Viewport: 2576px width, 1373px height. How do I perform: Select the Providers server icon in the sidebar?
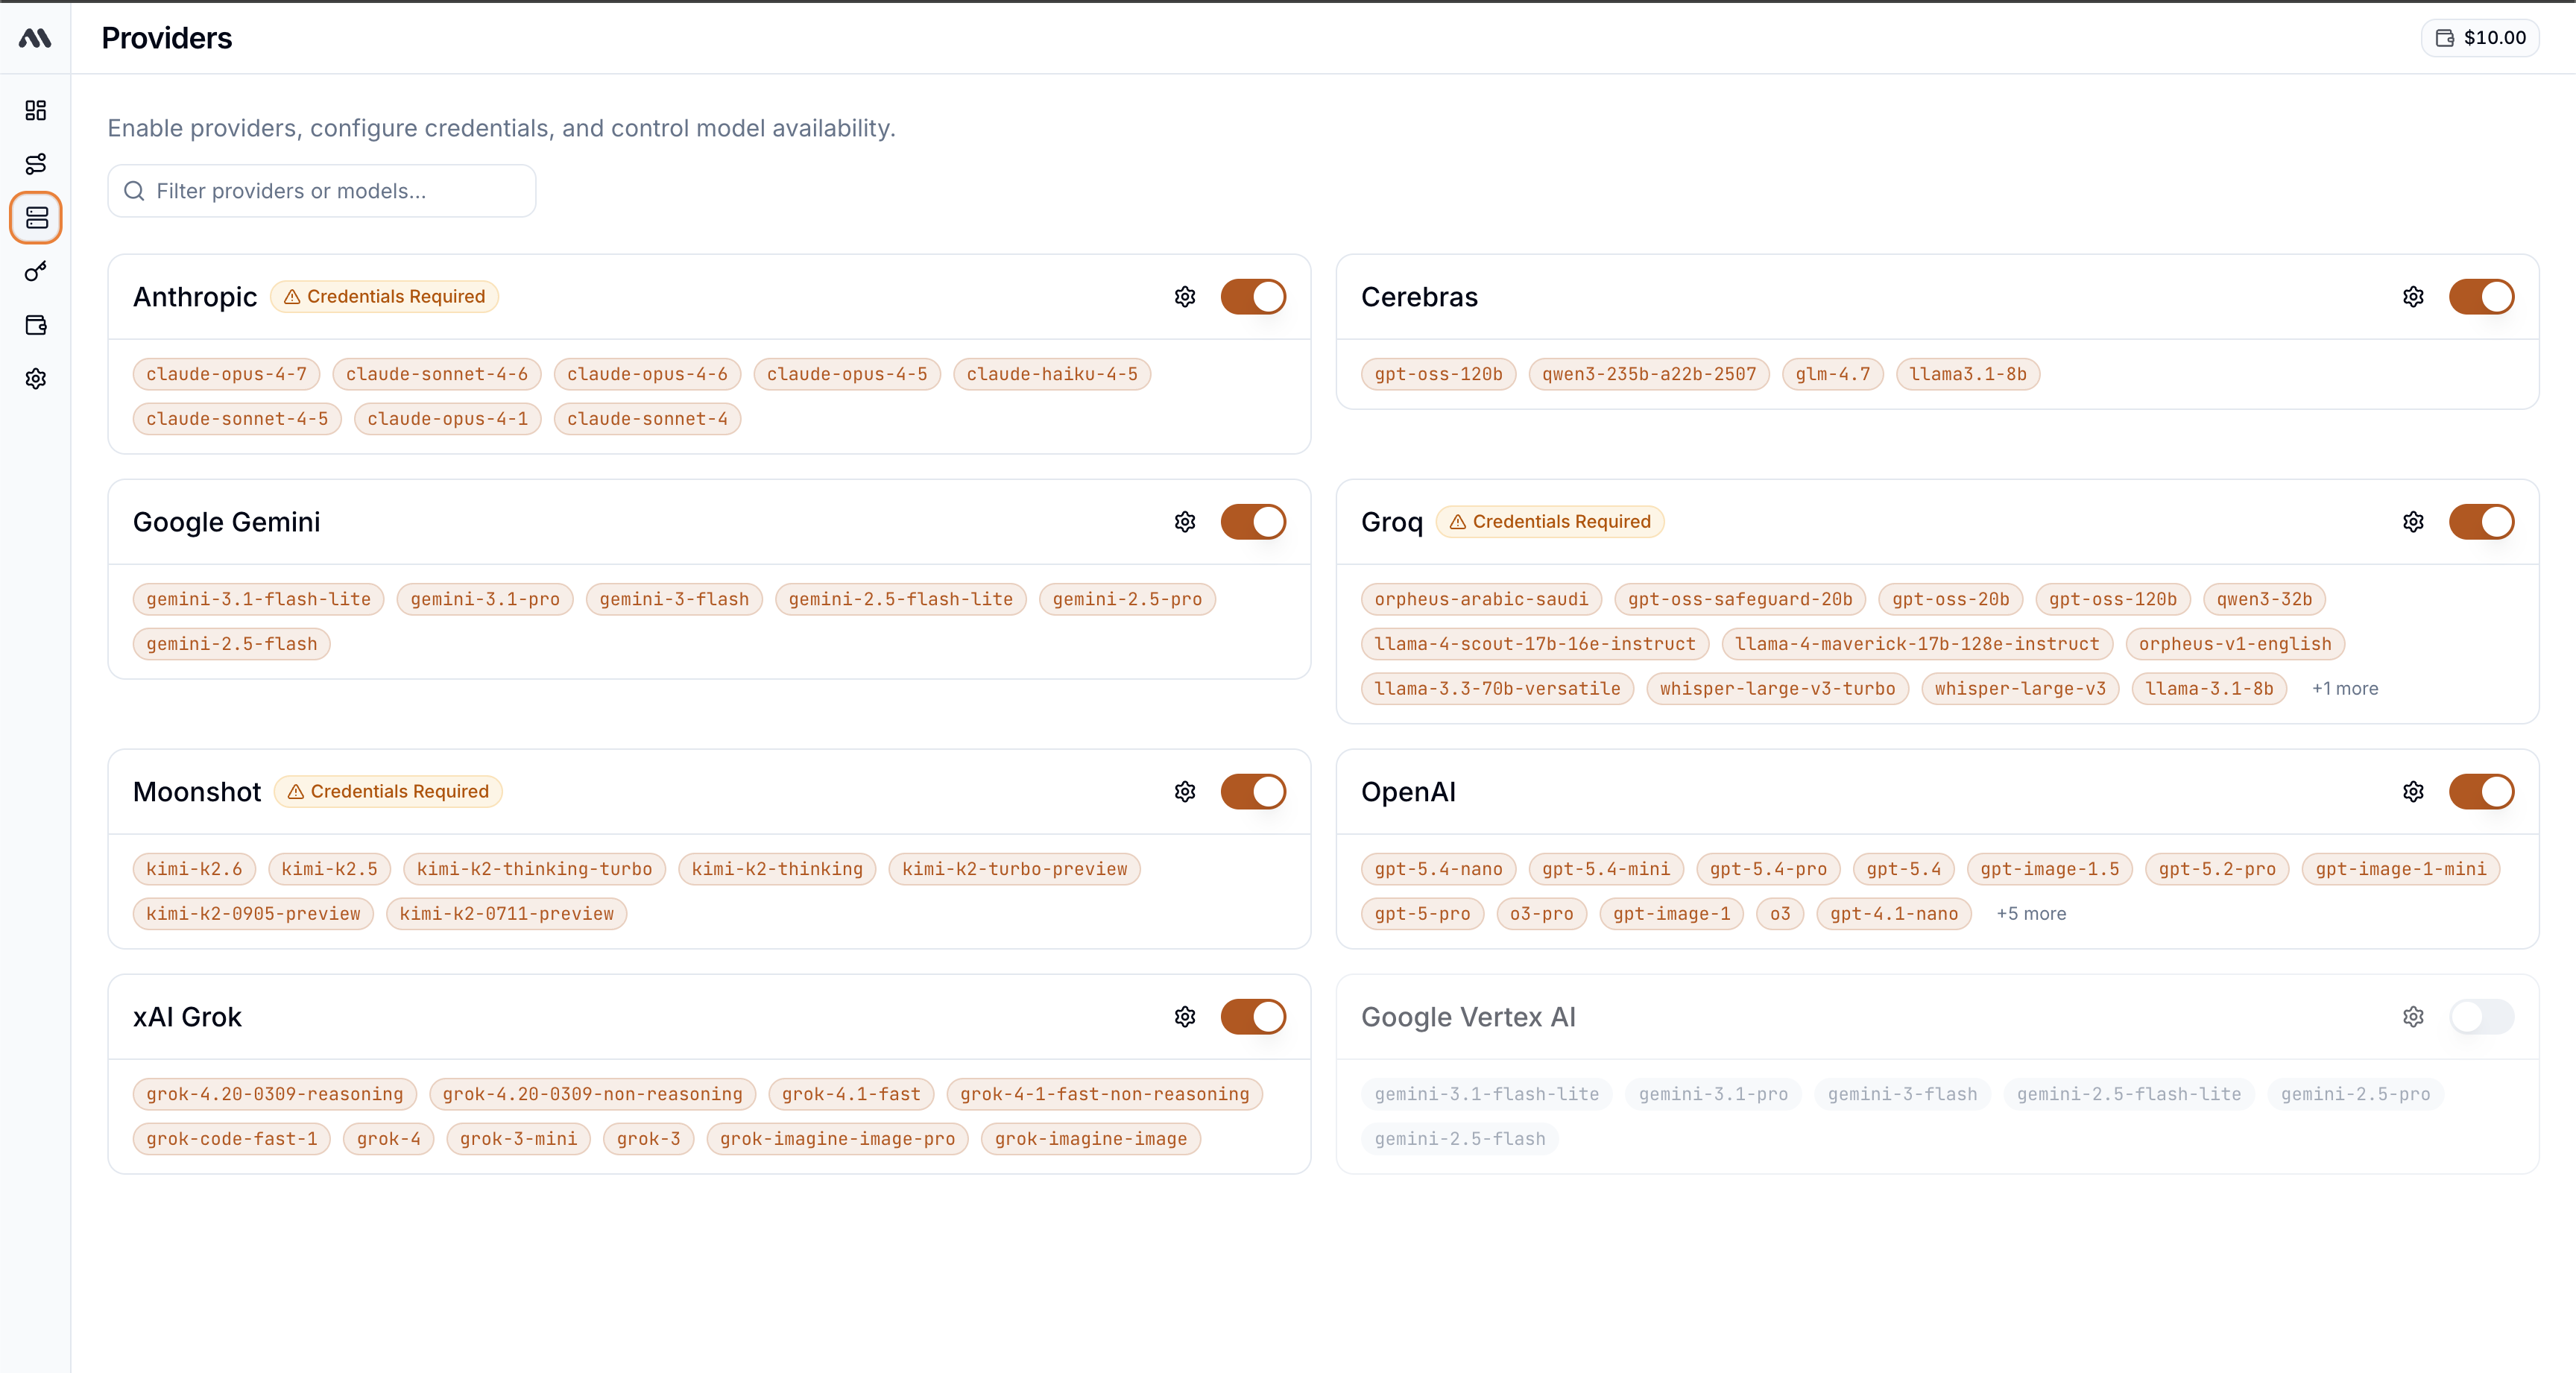(x=36, y=217)
